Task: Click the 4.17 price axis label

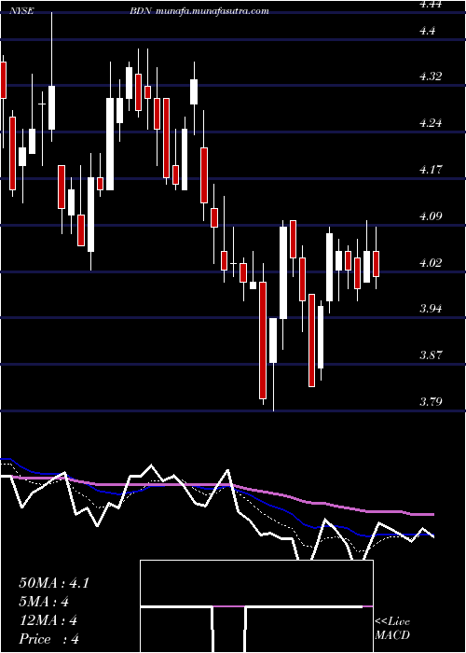Action: coord(431,170)
